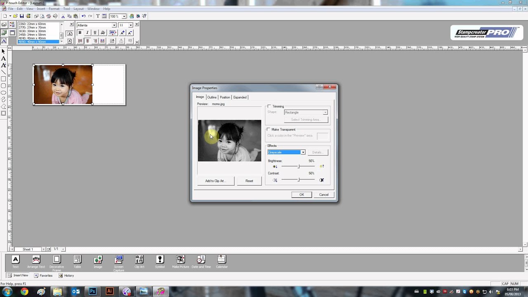
Task: Click Cancel in Image Properties
Action: [x=324, y=195]
